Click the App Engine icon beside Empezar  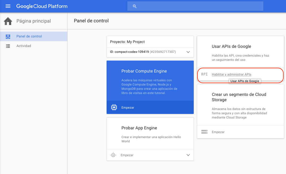[x=114, y=155]
